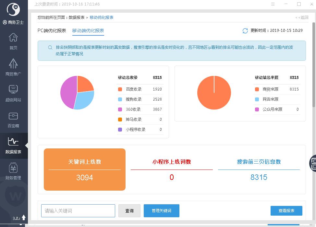Open the hamburger menu in title bar
This screenshot has width=316, height=227.
[273, 4]
